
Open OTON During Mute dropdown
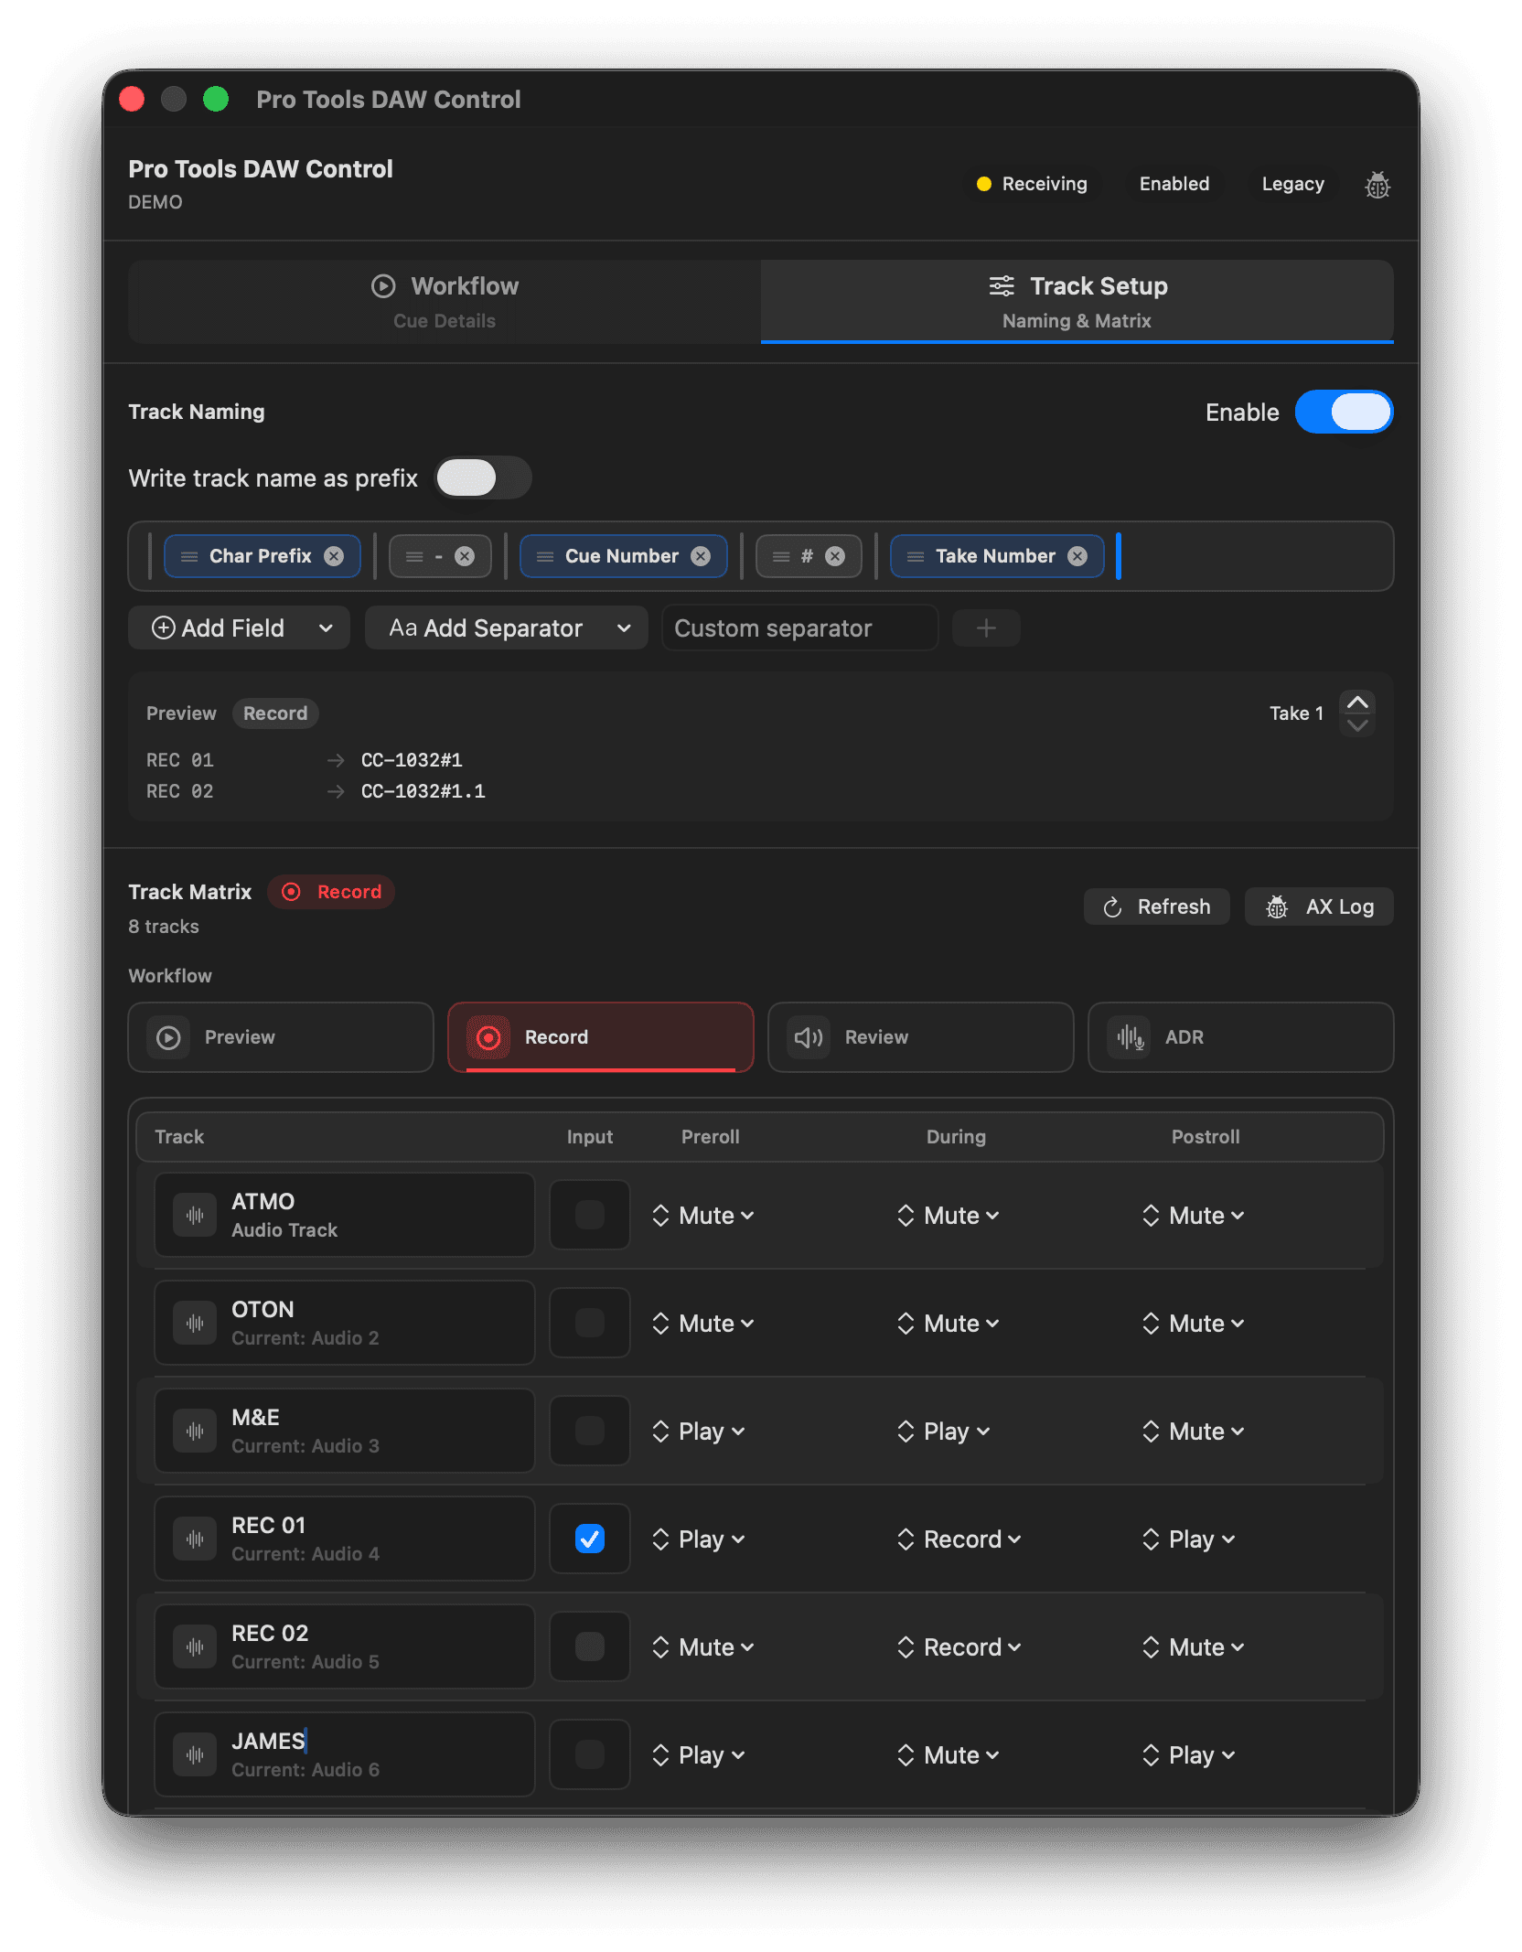coord(949,1323)
